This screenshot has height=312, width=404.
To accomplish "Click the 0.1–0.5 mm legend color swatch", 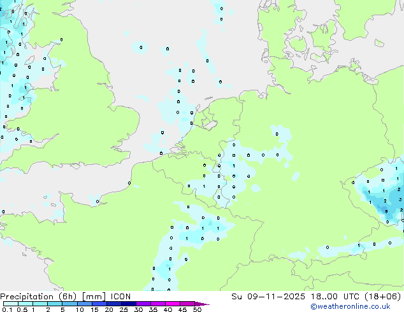I will pyautogui.click(x=11, y=304).
